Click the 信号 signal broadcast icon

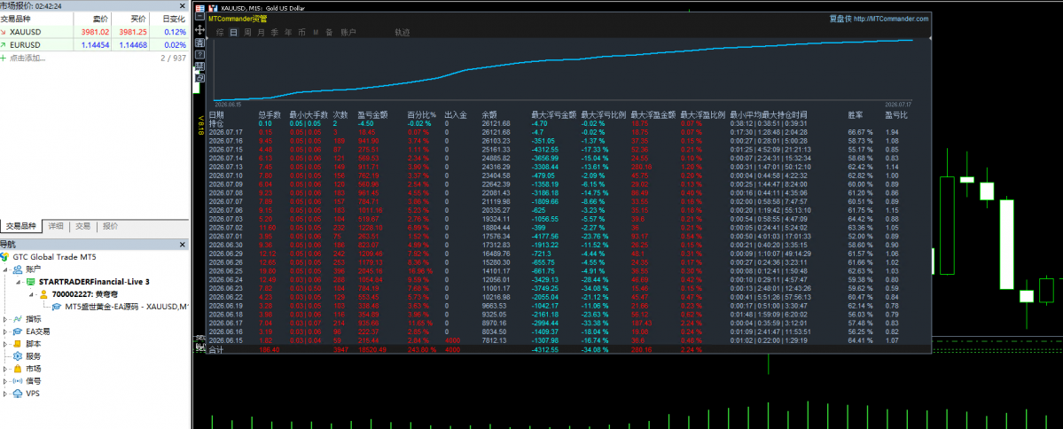tap(18, 380)
